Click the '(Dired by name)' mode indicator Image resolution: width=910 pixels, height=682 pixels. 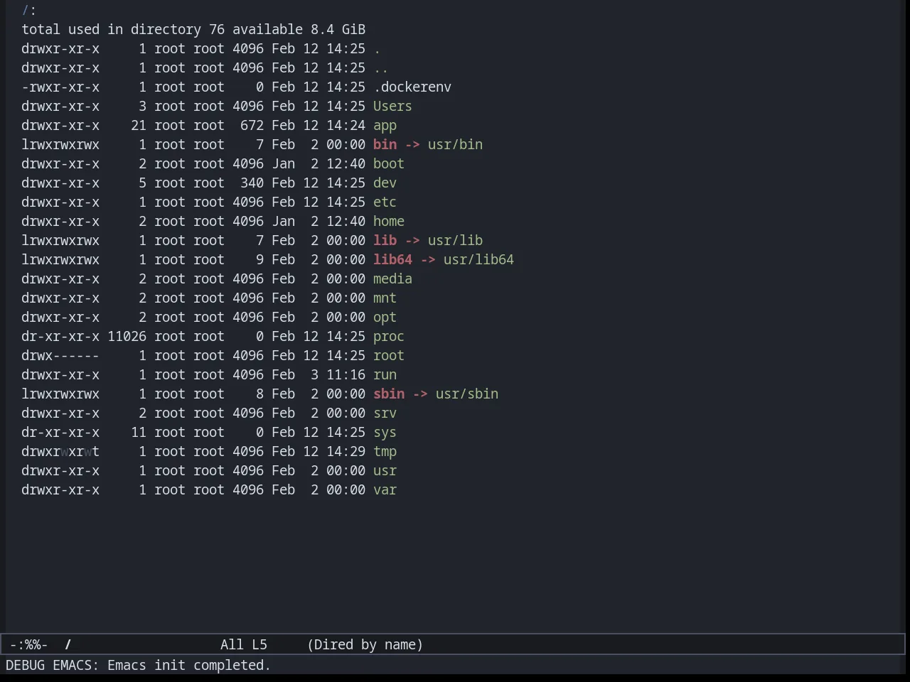pos(365,644)
